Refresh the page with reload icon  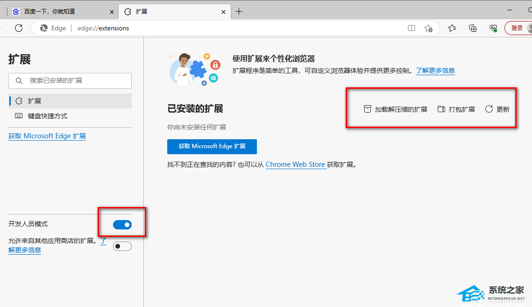click(x=19, y=28)
